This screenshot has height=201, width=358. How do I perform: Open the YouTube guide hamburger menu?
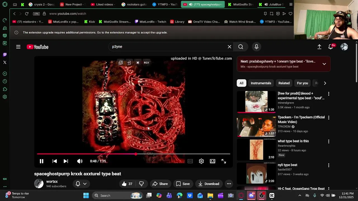18,47
